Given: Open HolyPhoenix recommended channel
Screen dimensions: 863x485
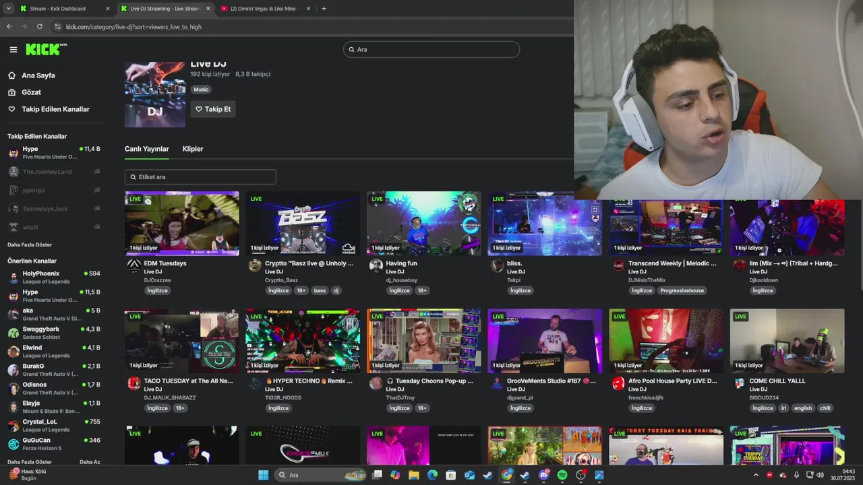Looking at the screenshot, I should pyautogui.click(x=54, y=277).
